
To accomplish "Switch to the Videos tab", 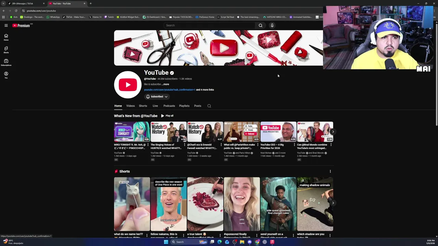I will pyautogui.click(x=130, y=106).
